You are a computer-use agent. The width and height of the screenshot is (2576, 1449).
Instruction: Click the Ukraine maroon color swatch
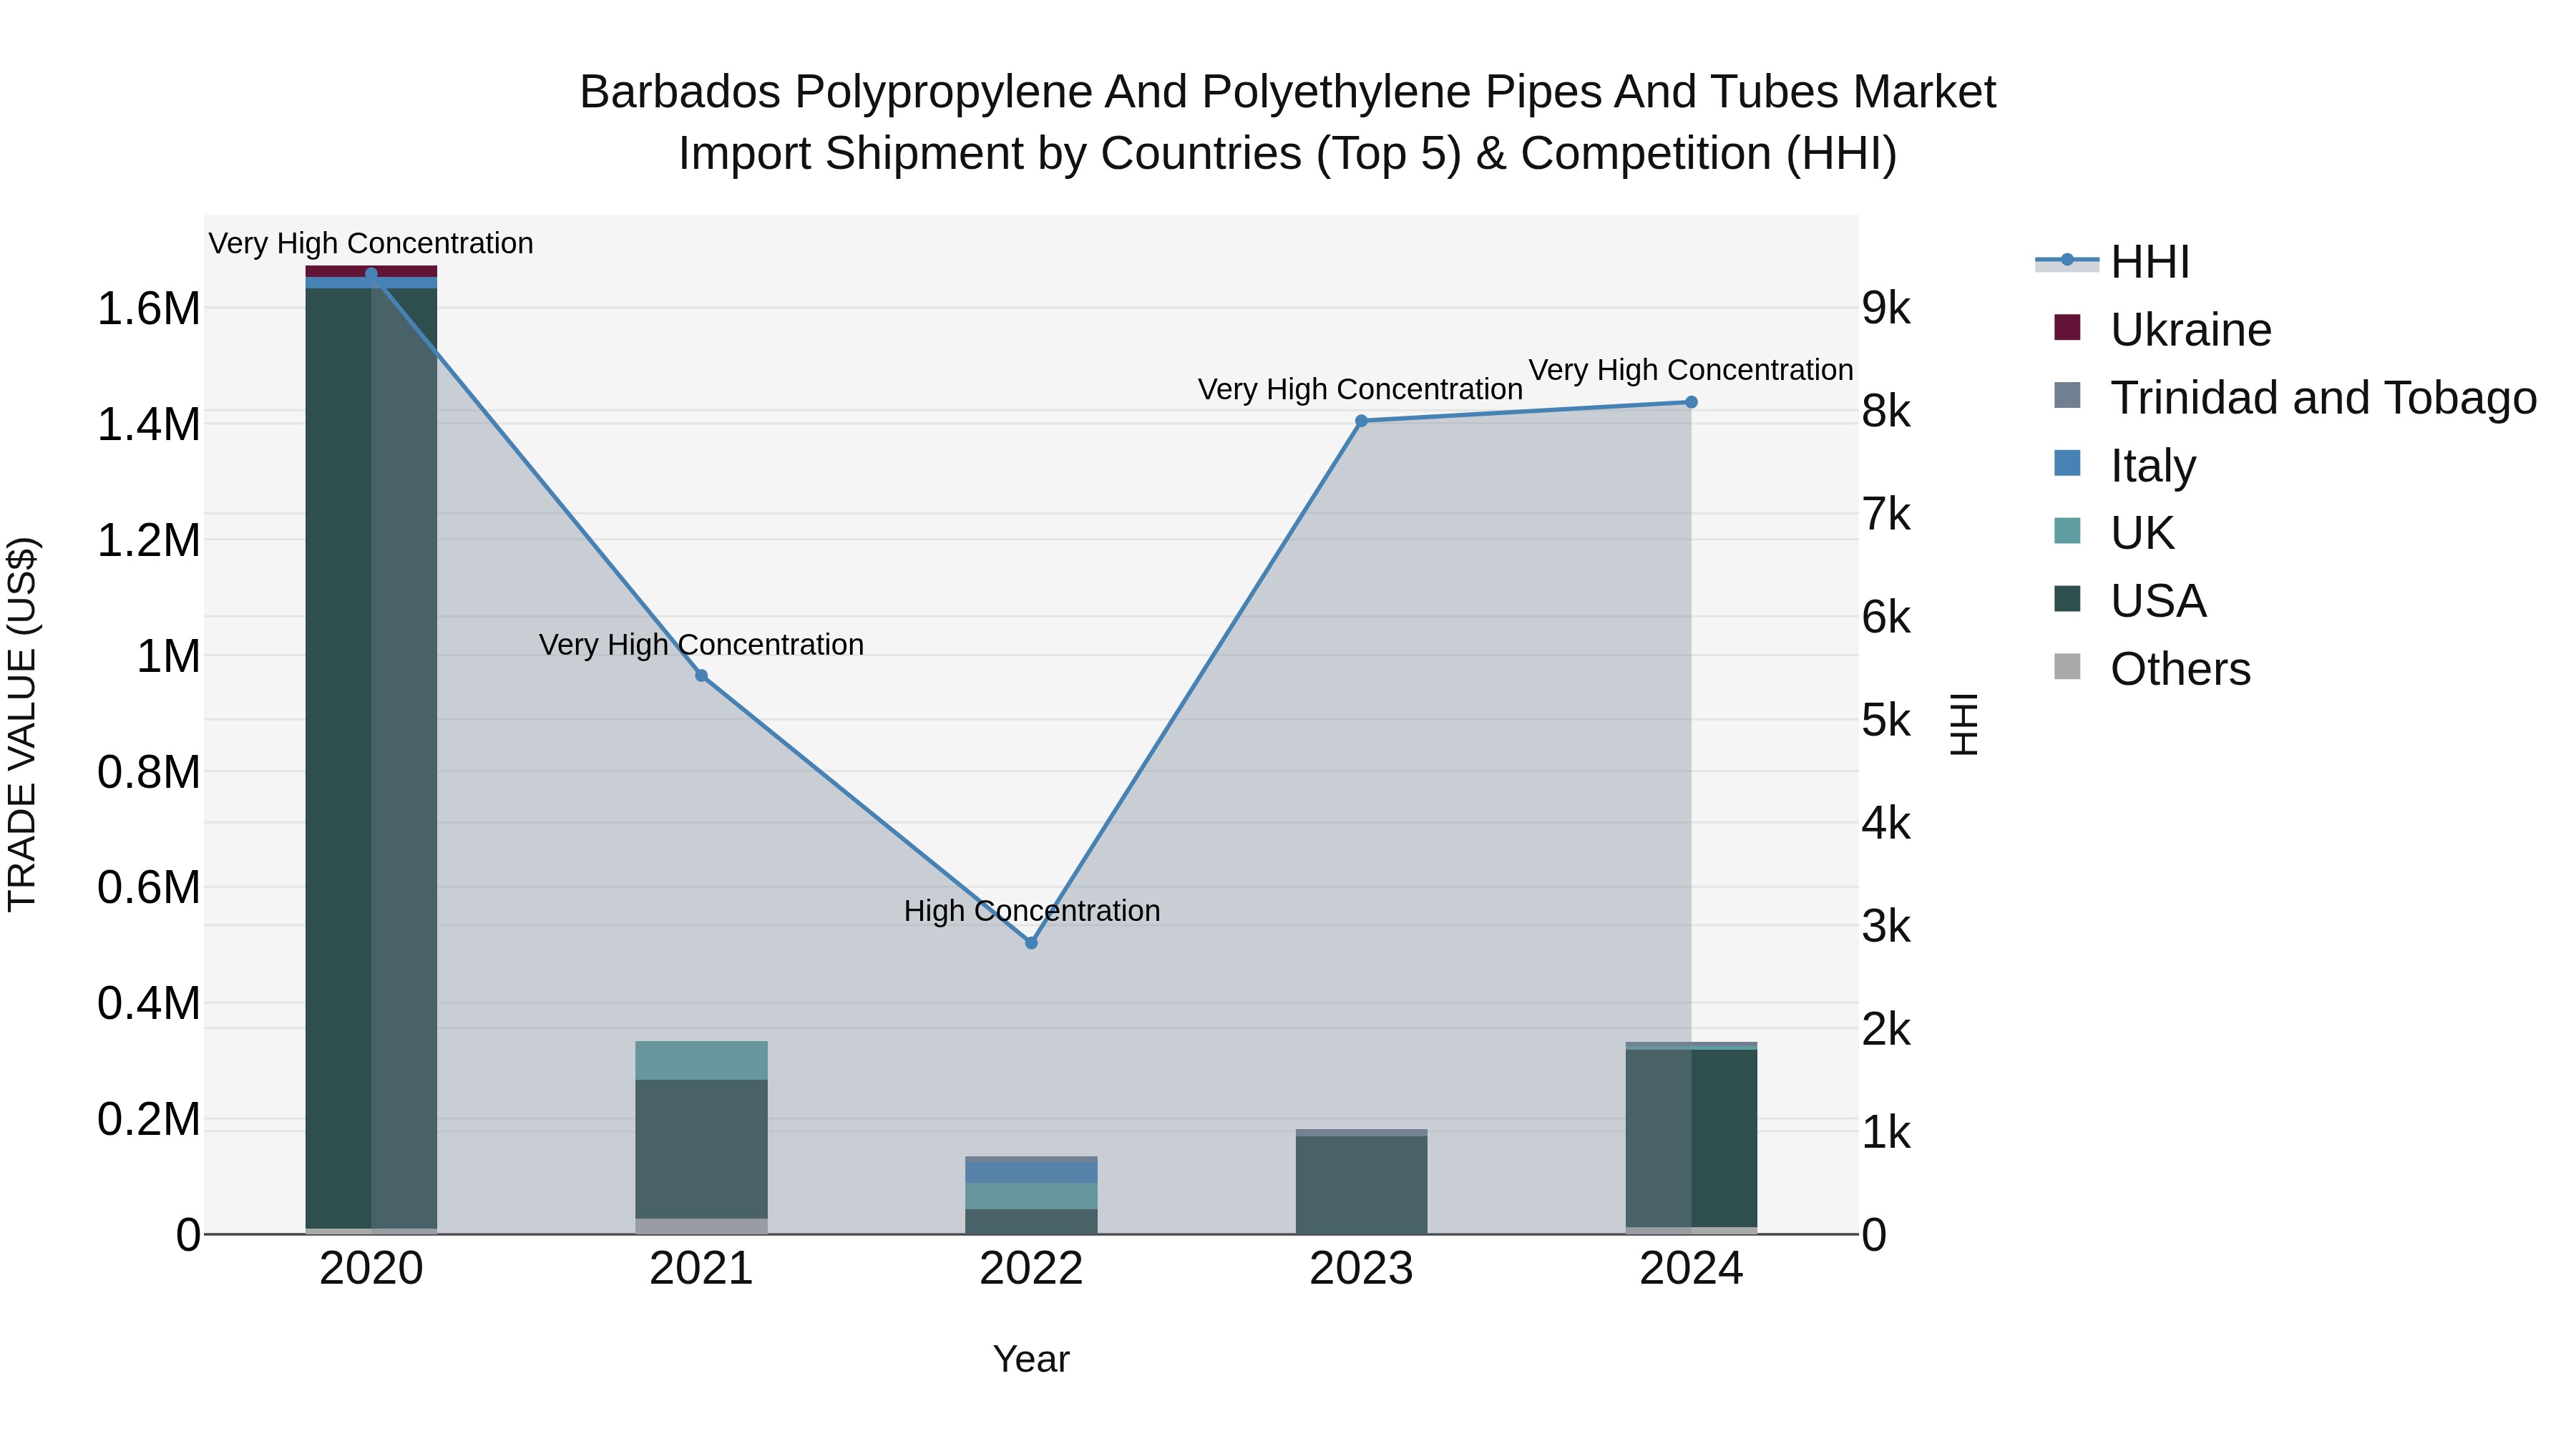point(2067,327)
